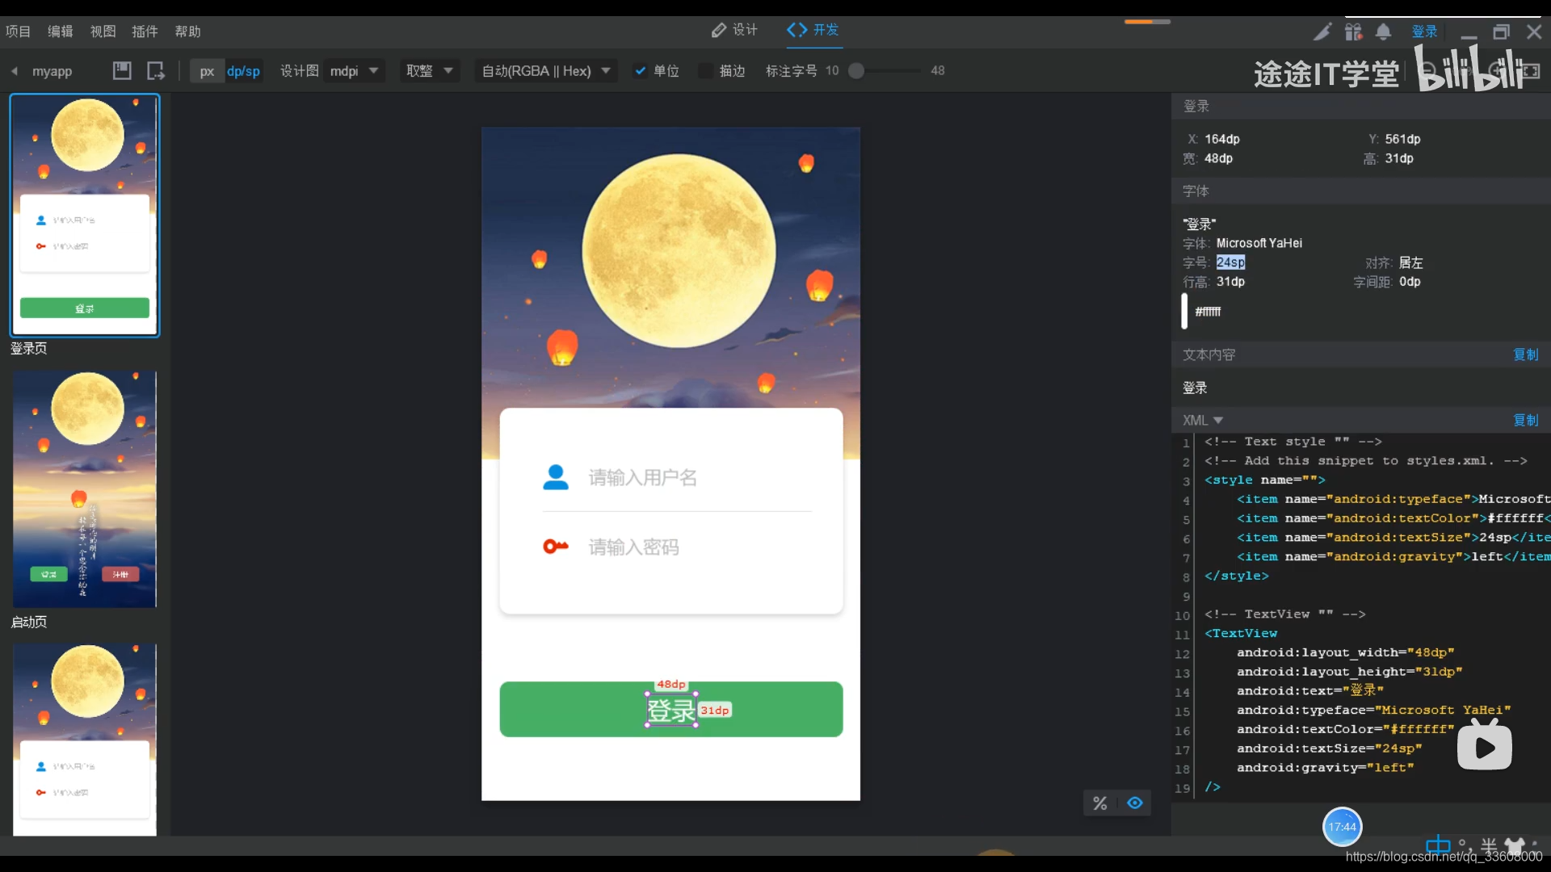This screenshot has height=872, width=1551.
Task: Click the 48dp width annotation label
Action: click(x=671, y=684)
